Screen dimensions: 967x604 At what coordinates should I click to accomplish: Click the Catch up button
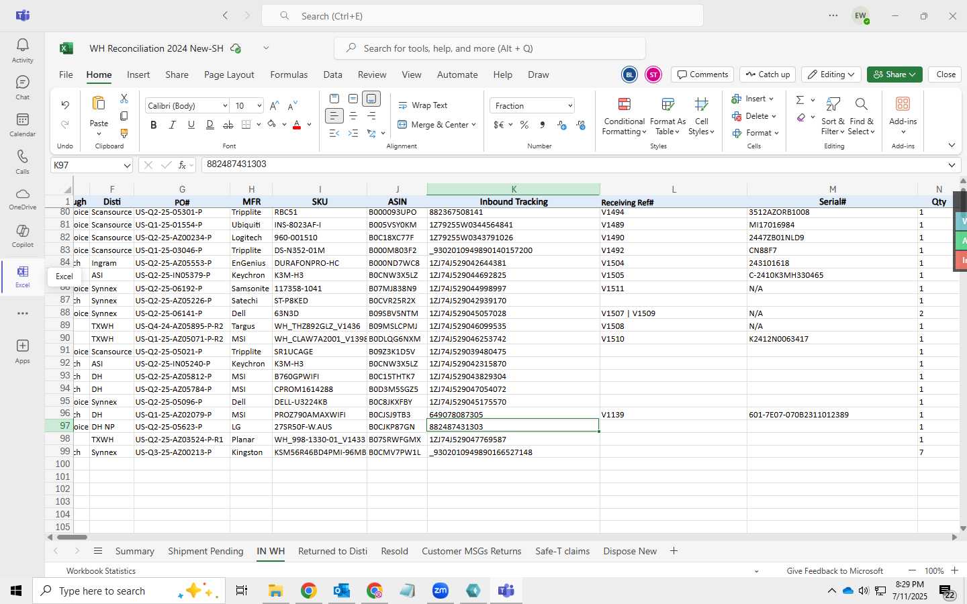[x=768, y=74]
